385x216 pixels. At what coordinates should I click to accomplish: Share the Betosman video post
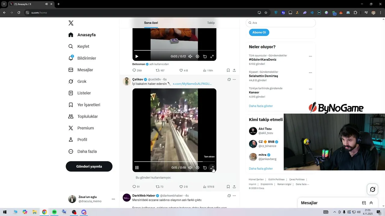(234, 70)
